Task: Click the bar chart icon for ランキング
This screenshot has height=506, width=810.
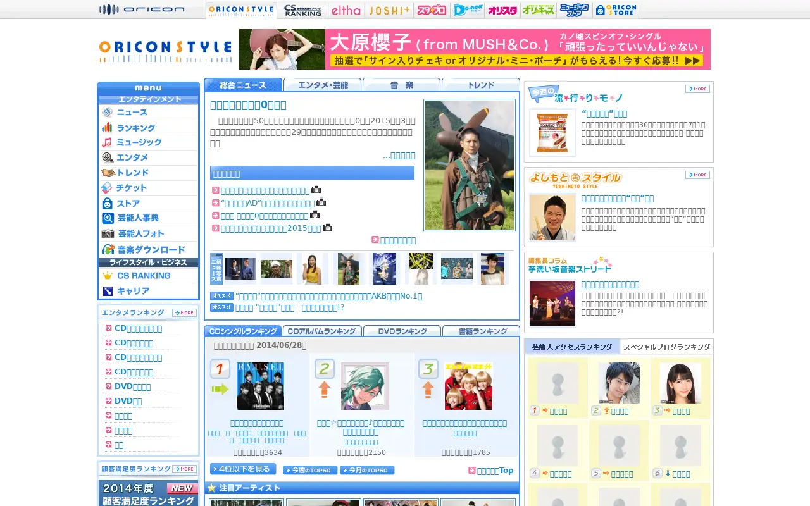Action: coord(108,127)
